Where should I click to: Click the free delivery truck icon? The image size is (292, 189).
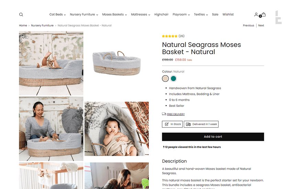(x=164, y=114)
